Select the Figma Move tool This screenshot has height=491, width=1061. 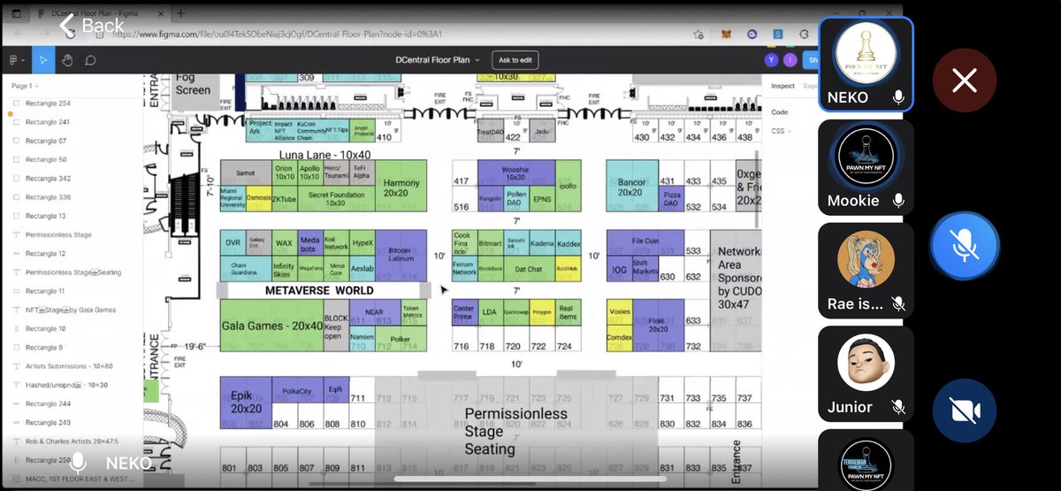click(43, 60)
